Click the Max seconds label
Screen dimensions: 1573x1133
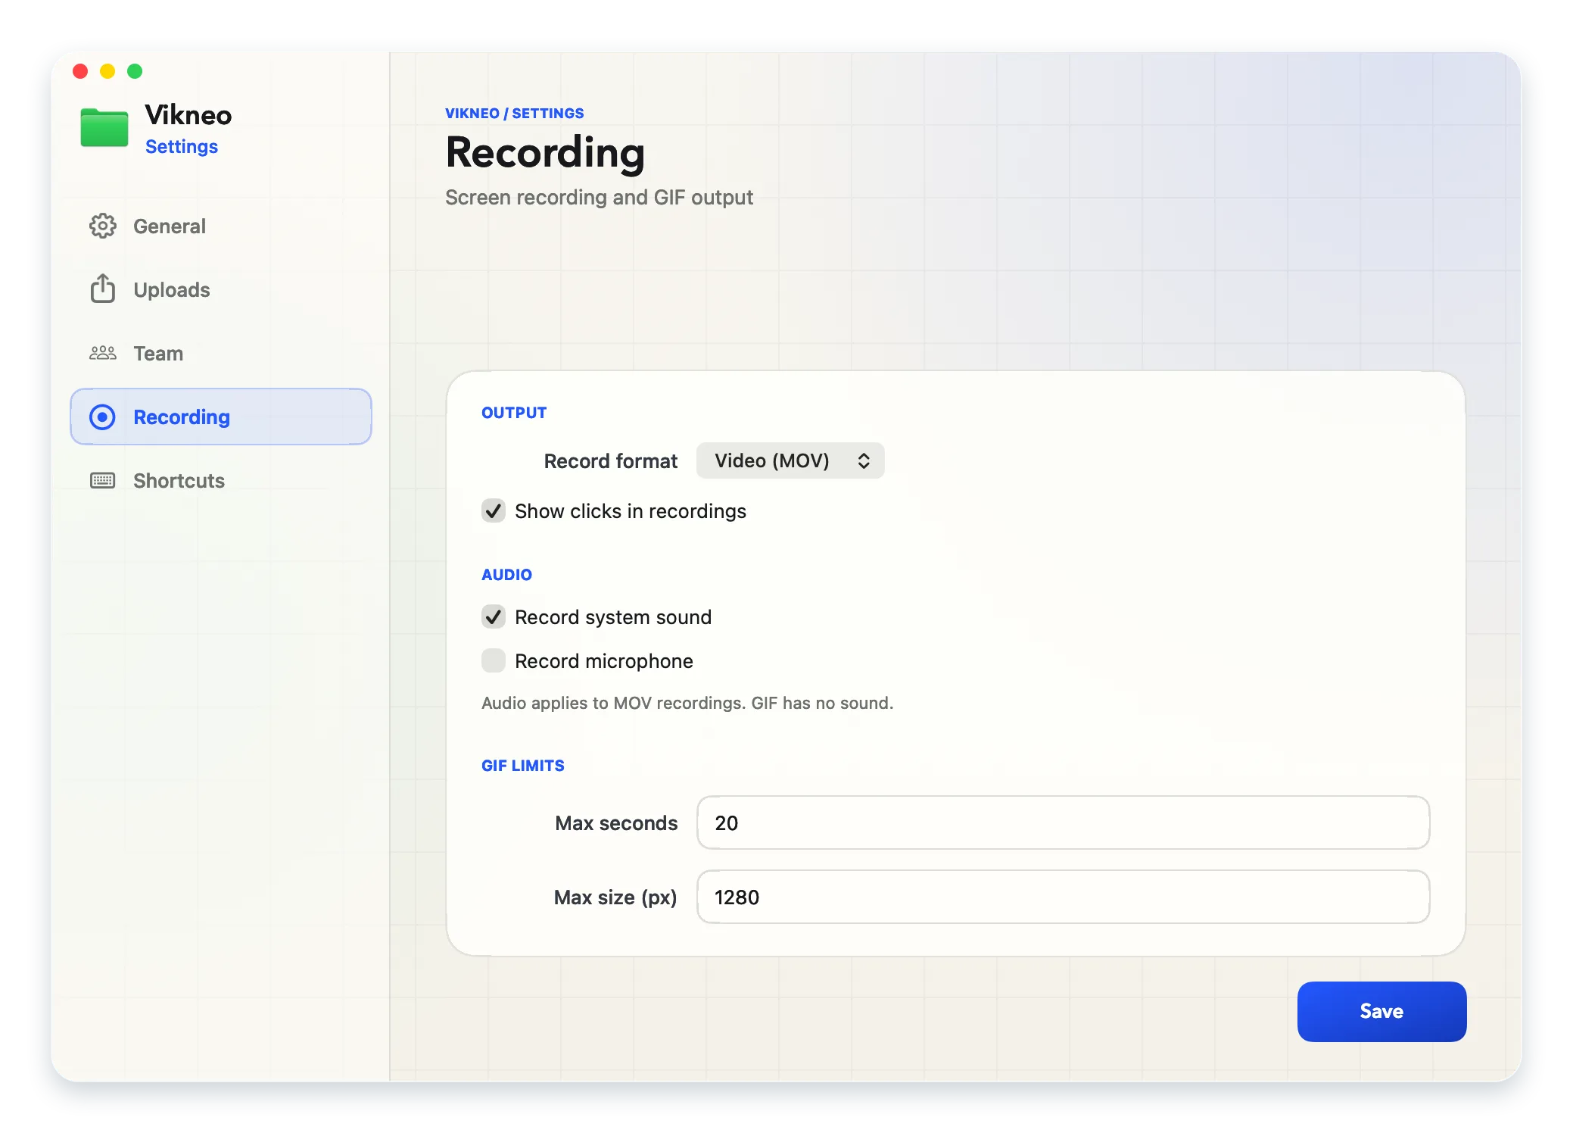[x=616, y=823]
